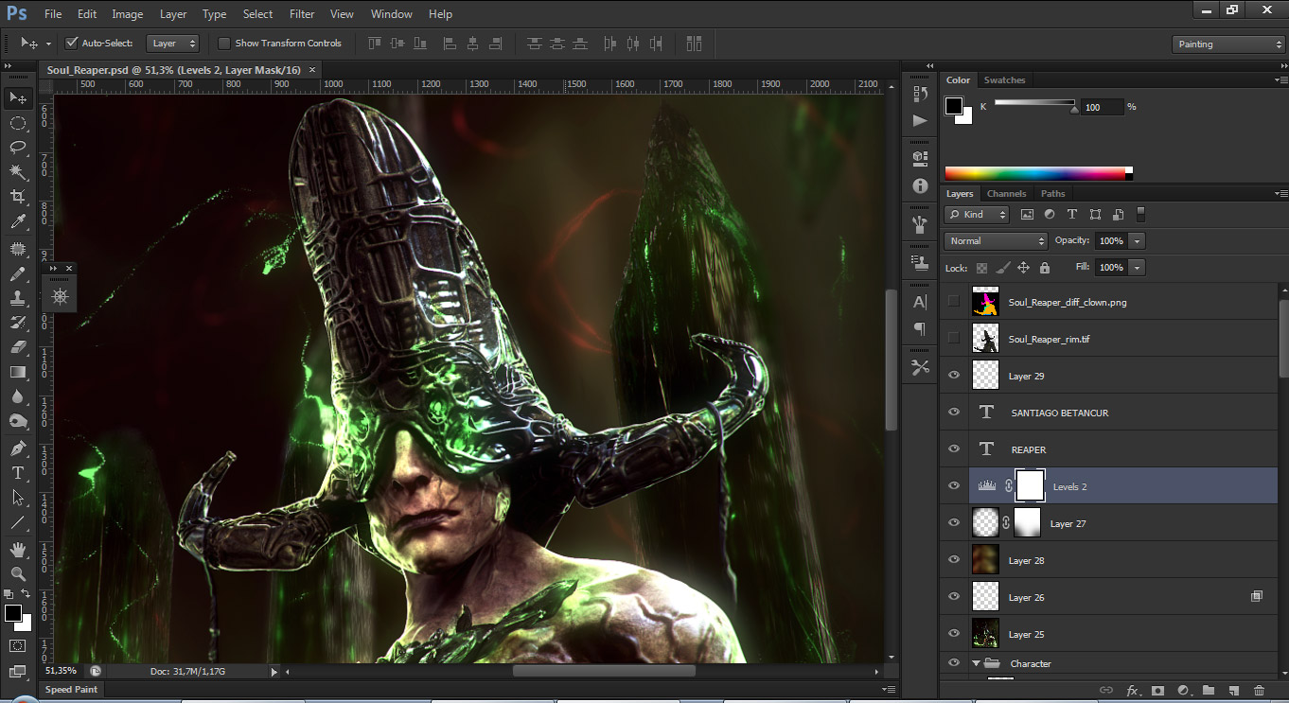
Task: Select the Brush tool
Action: [x=18, y=274]
